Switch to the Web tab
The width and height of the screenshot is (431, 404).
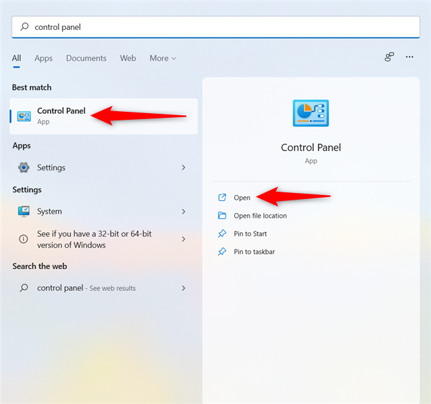tap(128, 58)
